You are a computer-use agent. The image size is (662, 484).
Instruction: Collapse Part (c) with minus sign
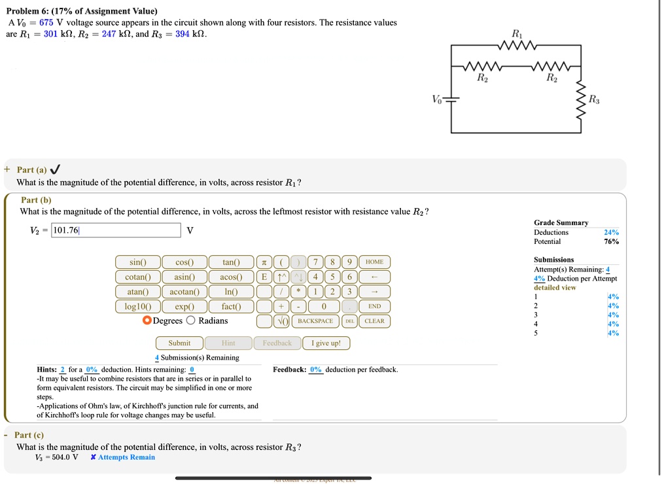point(6,435)
